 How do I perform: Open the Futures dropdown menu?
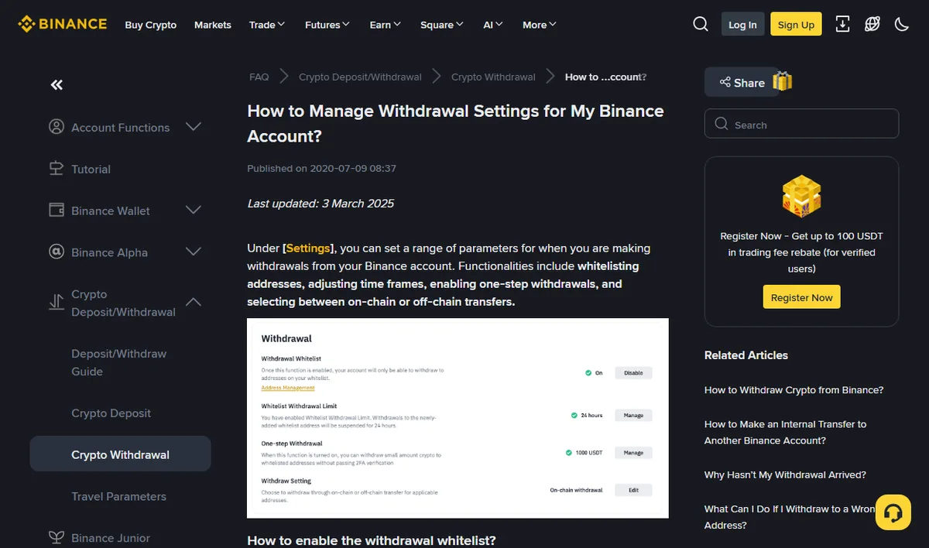(327, 25)
